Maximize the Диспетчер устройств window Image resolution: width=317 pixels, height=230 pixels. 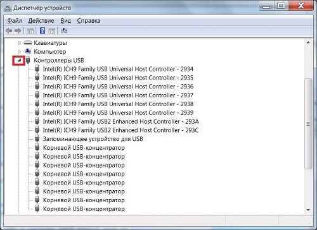[x=281, y=6]
